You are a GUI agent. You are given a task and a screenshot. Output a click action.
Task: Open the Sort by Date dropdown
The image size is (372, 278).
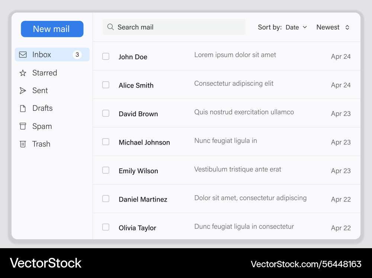[296, 27]
